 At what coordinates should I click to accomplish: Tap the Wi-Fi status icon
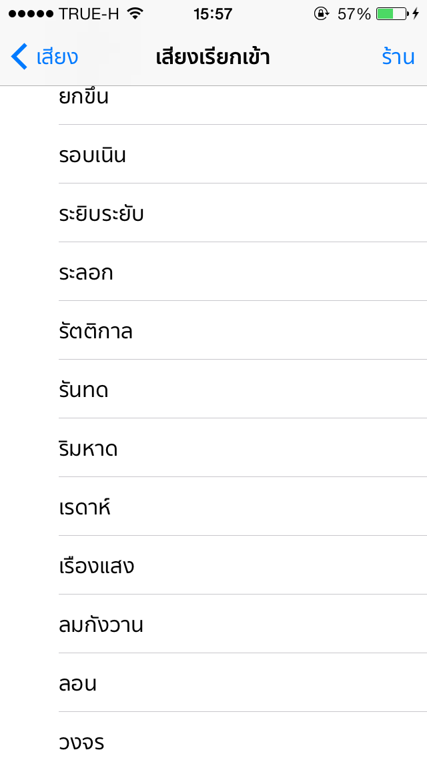(136, 14)
